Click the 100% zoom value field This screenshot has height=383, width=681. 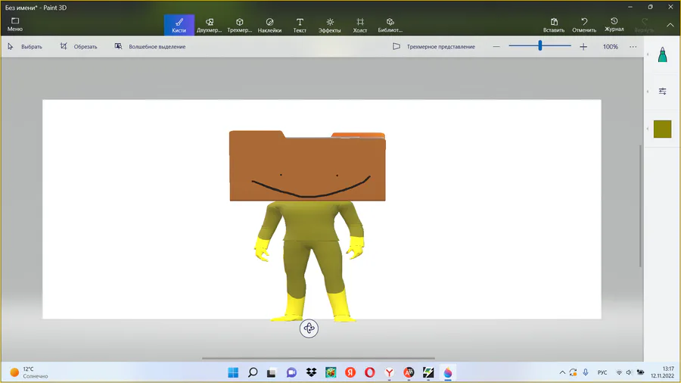pos(610,46)
